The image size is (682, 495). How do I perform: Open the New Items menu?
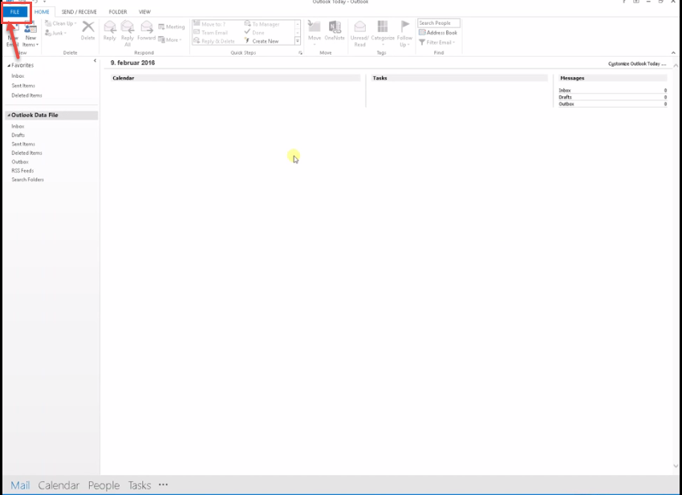[x=30, y=34]
